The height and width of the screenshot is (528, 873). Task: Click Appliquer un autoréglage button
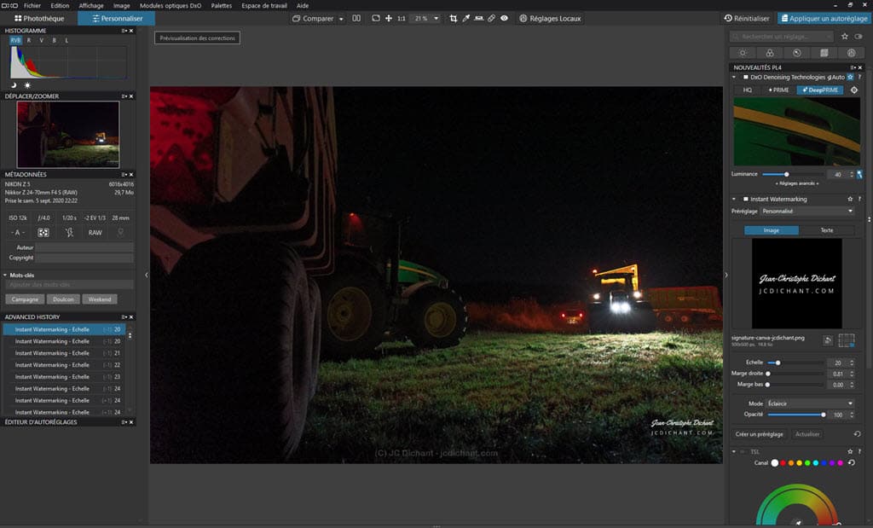click(x=824, y=19)
